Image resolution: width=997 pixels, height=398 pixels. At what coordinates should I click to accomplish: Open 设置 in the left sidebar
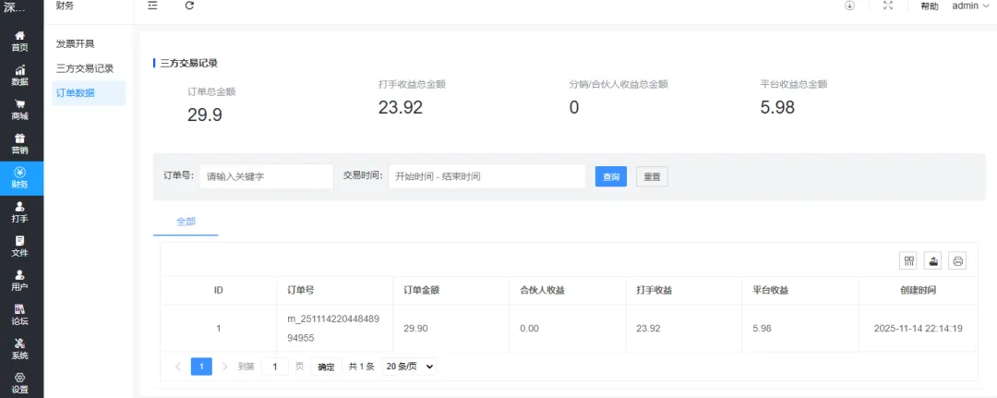click(x=19, y=382)
